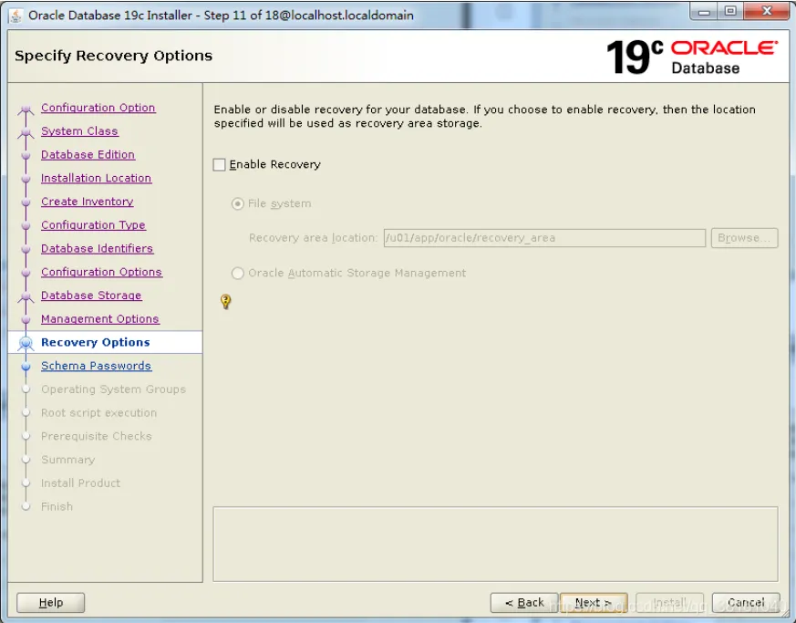Image resolution: width=796 pixels, height=623 pixels.
Task: Go back with the Back button
Action: click(524, 603)
